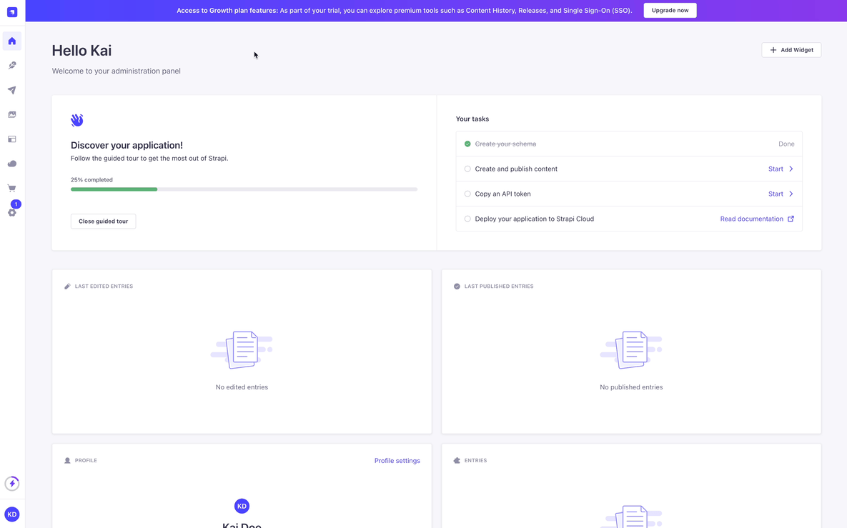Select the Content-Type Builder layout icon
The image size is (847, 528).
11,139
